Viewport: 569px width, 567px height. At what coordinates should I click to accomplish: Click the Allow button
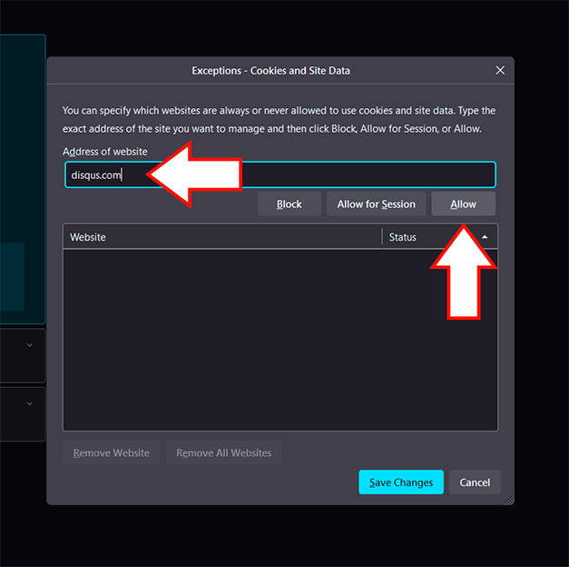pyautogui.click(x=463, y=204)
